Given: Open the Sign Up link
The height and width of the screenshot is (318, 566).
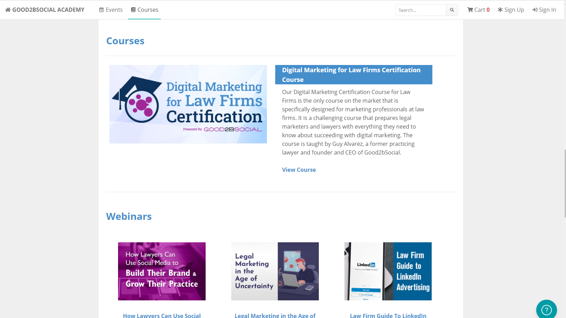Looking at the screenshot, I should [511, 10].
